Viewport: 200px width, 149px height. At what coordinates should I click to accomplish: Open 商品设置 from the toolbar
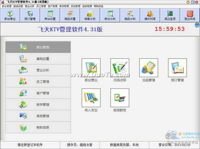(x=70, y=15)
